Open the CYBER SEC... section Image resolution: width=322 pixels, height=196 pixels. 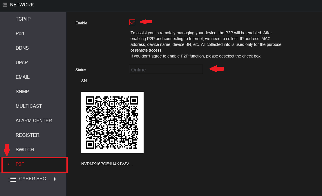pos(35,179)
